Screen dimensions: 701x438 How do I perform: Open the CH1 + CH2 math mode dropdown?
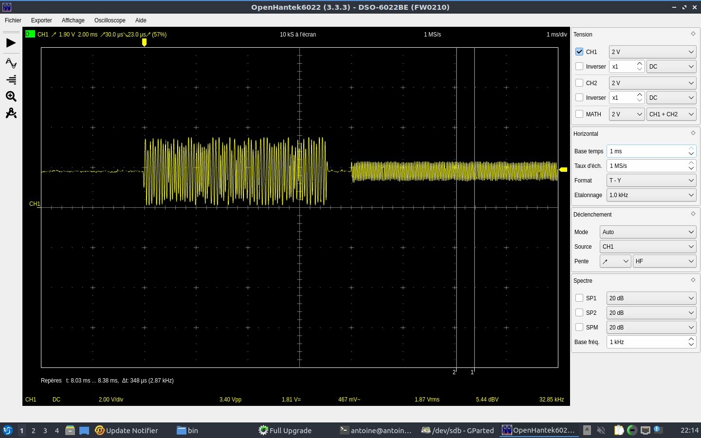[x=671, y=114]
